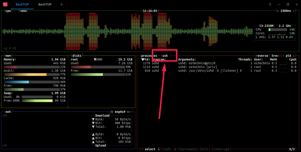The height and width of the screenshot is (152, 301).
Task: Switch to the second BashTOP tab
Action: [x=45, y=4]
